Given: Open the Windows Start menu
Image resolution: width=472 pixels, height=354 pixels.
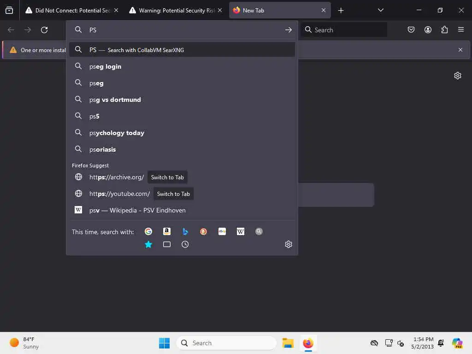Looking at the screenshot, I should point(165,343).
